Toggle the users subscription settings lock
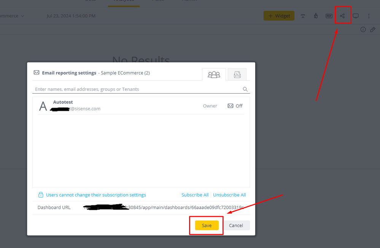 pos(41,195)
